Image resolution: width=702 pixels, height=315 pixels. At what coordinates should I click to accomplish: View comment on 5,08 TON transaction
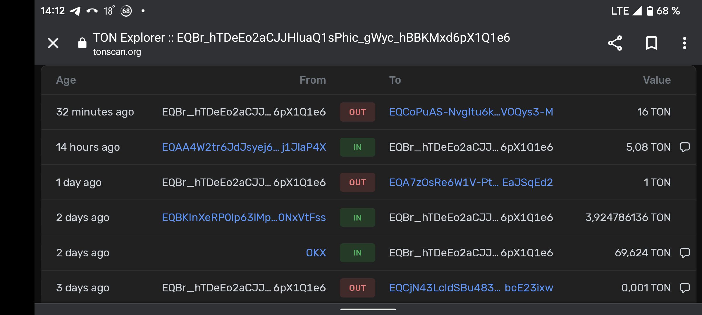[x=685, y=147]
